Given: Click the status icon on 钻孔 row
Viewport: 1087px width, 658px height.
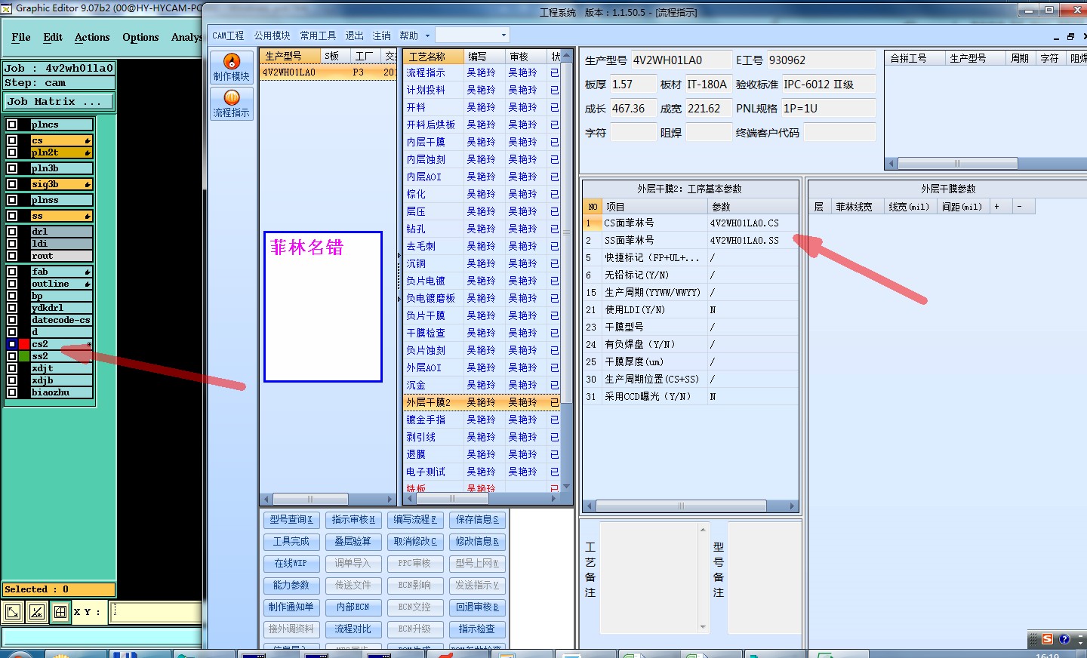Looking at the screenshot, I should coord(555,229).
